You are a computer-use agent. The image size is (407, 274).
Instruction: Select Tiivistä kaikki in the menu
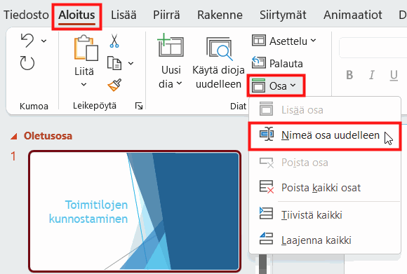pos(325,215)
